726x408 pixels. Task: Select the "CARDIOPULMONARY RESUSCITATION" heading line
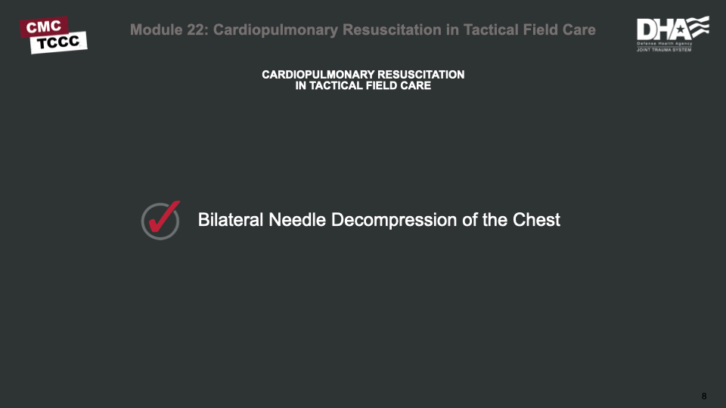tap(363, 75)
